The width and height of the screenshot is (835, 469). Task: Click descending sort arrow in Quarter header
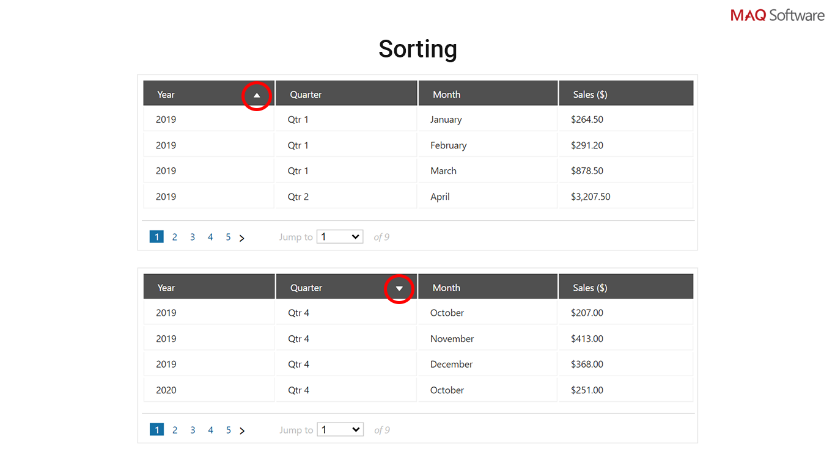point(399,289)
